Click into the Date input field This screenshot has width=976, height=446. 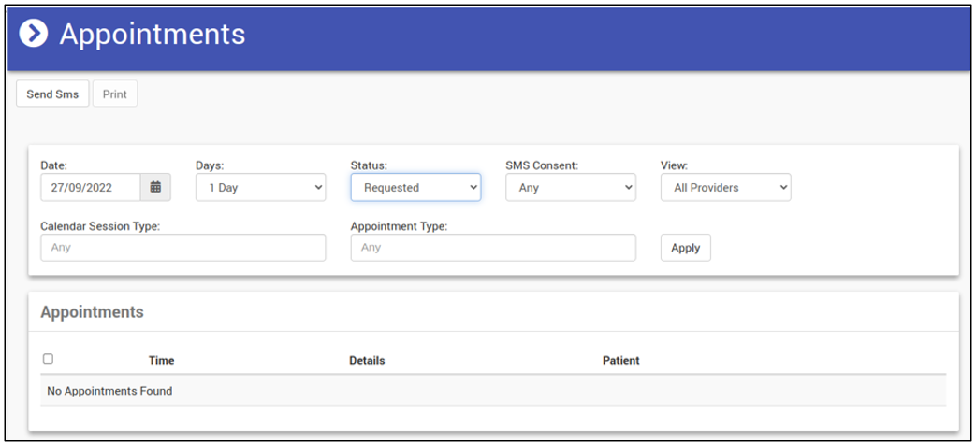[x=91, y=187]
